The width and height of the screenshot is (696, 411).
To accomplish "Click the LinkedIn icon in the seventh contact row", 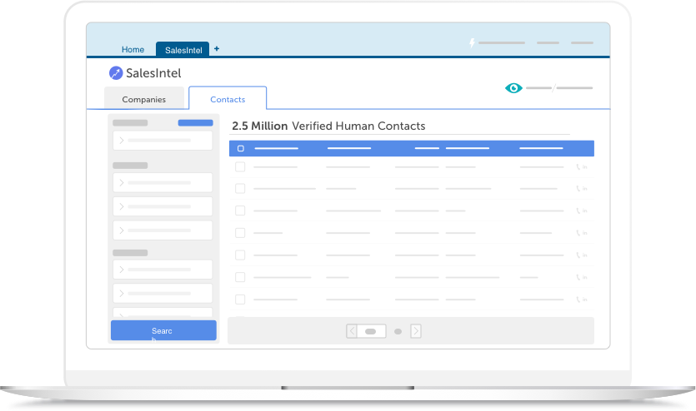I will click(x=584, y=300).
